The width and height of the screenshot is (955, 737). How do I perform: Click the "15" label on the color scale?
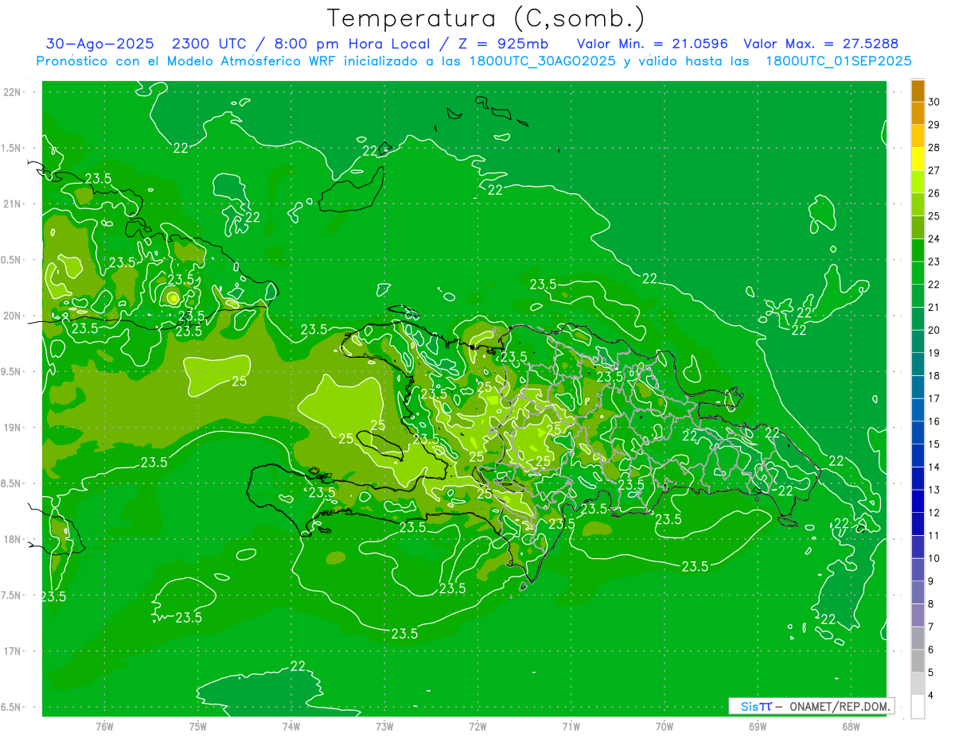934,444
